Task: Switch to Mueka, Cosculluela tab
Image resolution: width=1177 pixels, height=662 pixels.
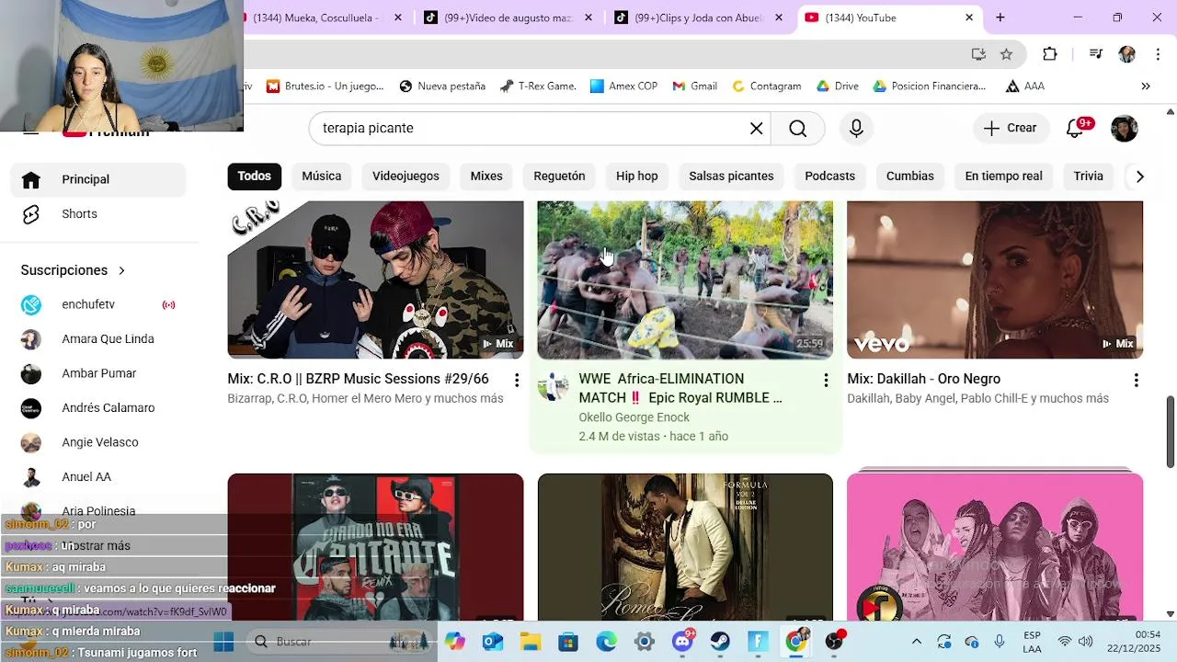Action: click(x=314, y=17)
